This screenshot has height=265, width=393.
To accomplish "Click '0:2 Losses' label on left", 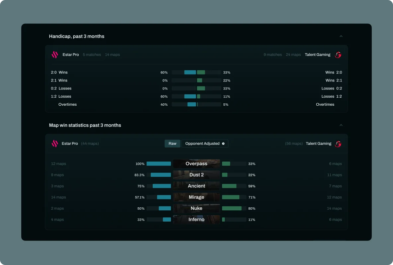I will click(61, 88).
